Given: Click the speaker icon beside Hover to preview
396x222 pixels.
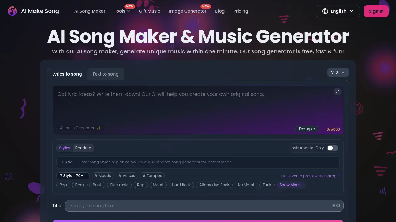Looking at the screenshot, I should (x=283, y=176).
